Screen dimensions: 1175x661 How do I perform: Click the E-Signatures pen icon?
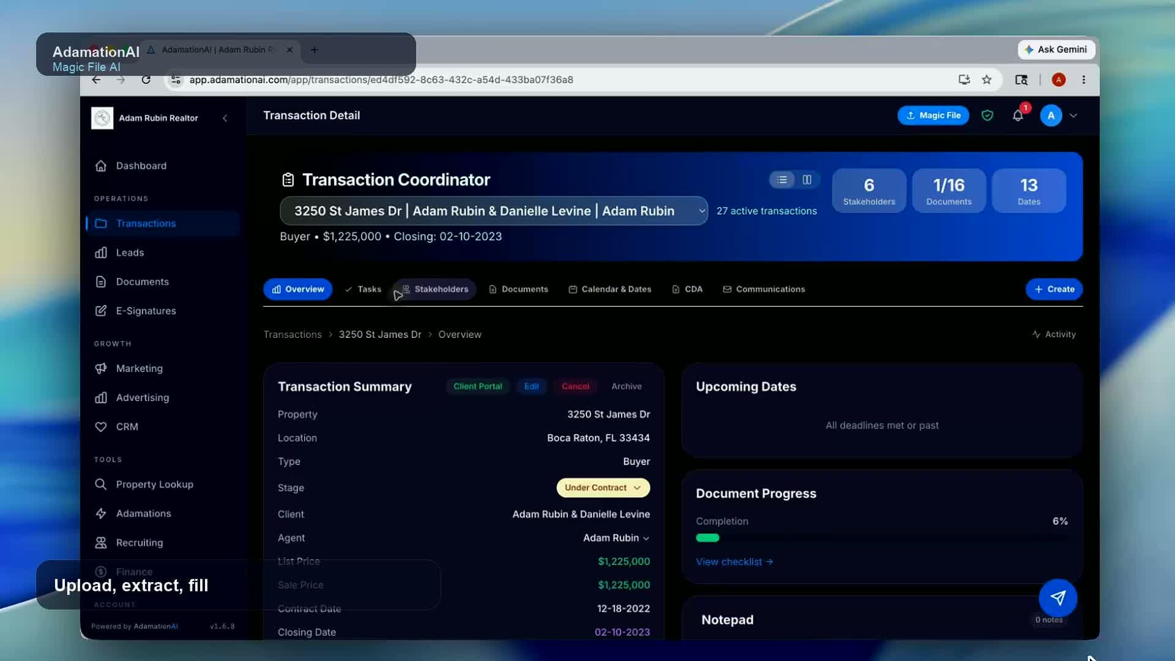coord(101,311)
